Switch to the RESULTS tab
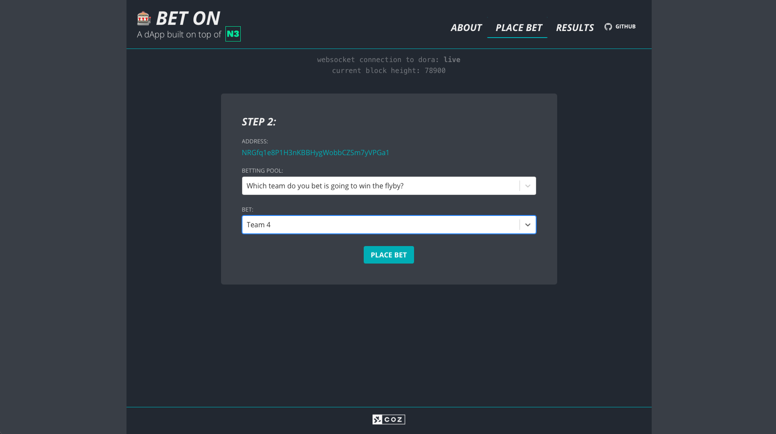The image size is (776, 434). pos(575,28)
